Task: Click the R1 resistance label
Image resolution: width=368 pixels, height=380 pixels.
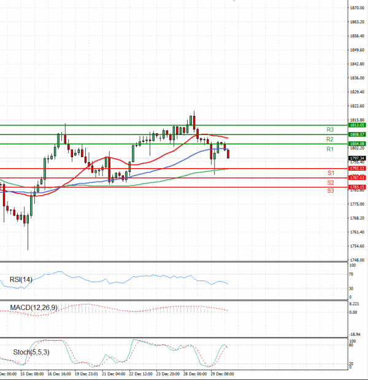Action: click(330, 149)
